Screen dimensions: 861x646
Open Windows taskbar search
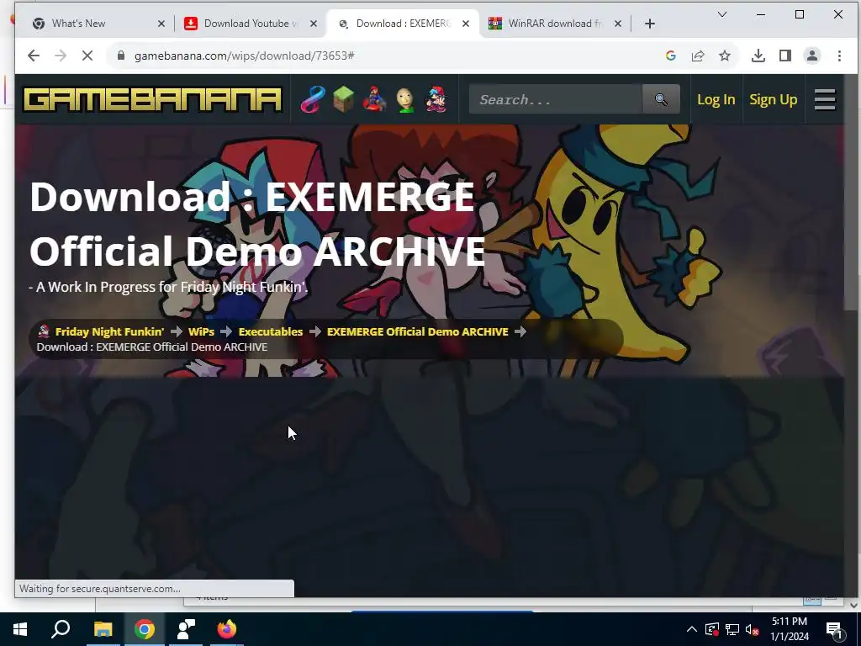coord(61,629)
